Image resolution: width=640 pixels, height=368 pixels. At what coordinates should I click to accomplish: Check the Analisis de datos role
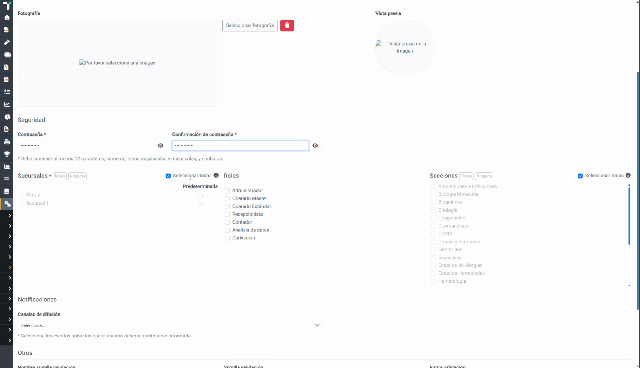[x=227, y=230]
